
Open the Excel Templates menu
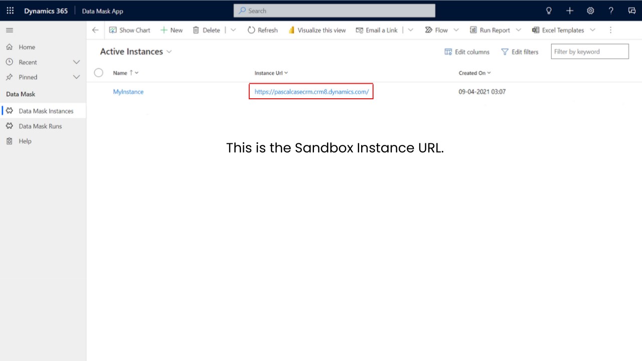(x=564, y=30)
